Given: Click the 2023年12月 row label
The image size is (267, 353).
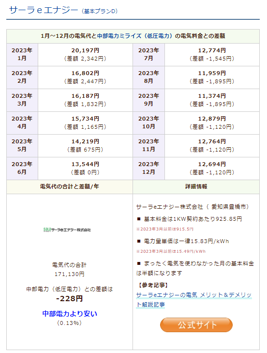Looking at the screenshot, I should click(148, 168).
